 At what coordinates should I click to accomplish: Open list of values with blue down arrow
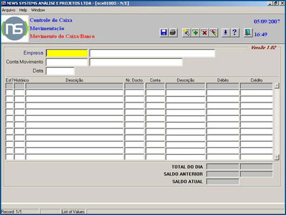pyautogui.click(x=225, y=32)
